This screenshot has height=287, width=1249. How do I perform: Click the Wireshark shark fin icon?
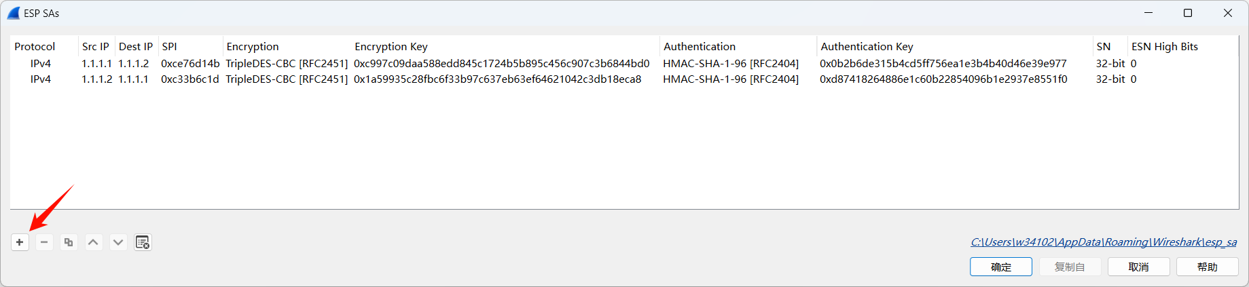point(14,13)
